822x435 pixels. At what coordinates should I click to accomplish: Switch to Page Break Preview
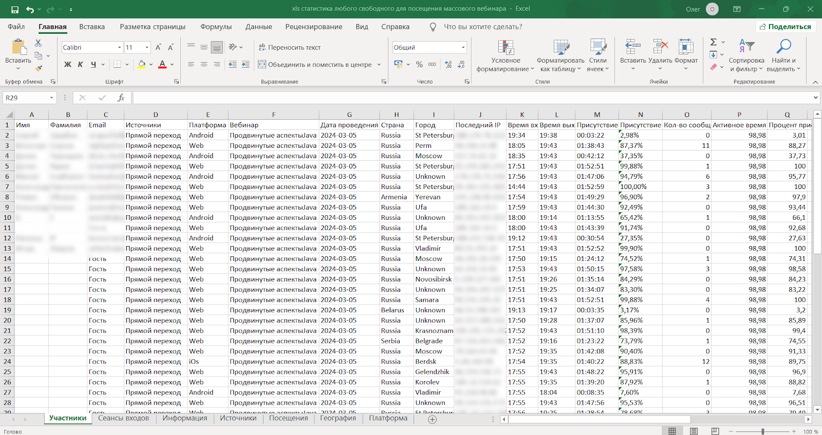715,431
